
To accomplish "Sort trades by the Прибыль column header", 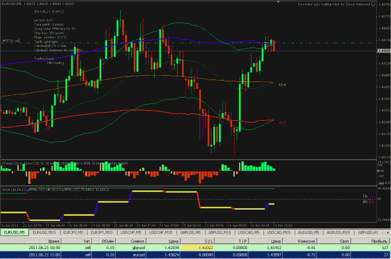I will 370,241.
